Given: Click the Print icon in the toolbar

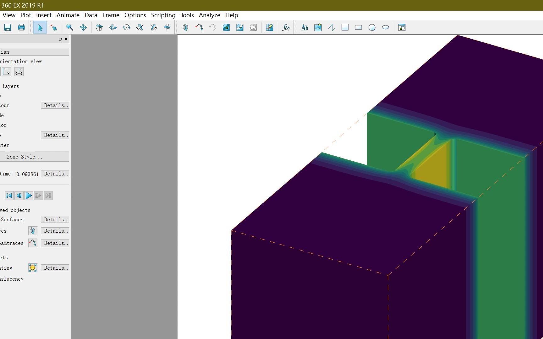Looking at the screenshot, I should click(x=21, y=28).
